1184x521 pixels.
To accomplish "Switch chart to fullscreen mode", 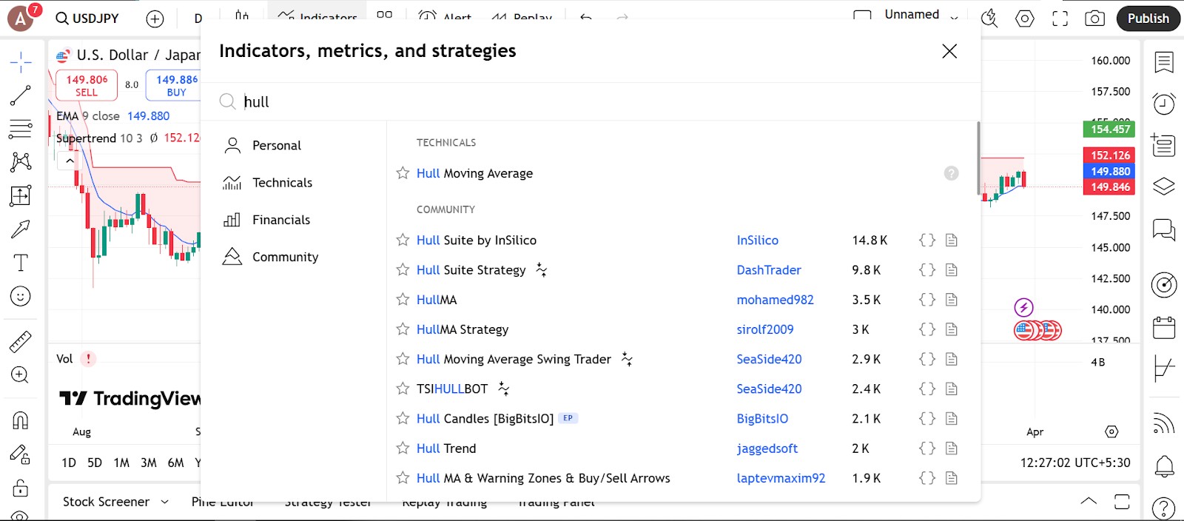I will 1060,19.
